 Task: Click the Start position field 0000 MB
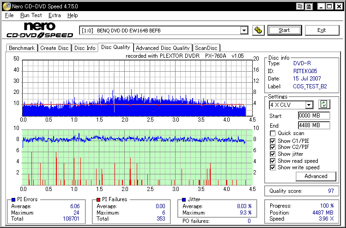point(314,116)
